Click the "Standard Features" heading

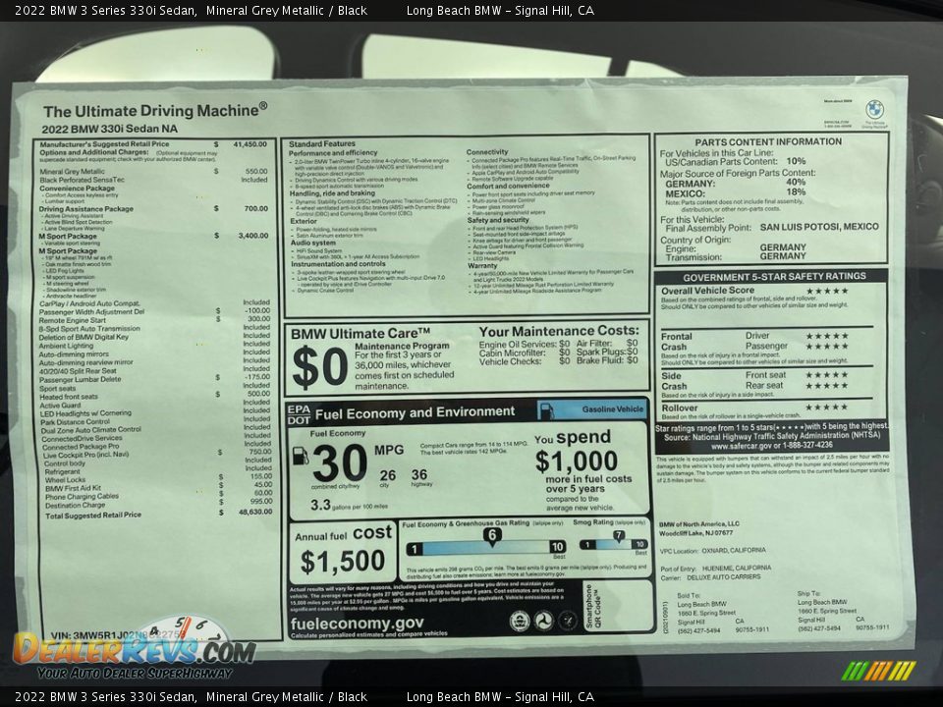coord(322,144)
